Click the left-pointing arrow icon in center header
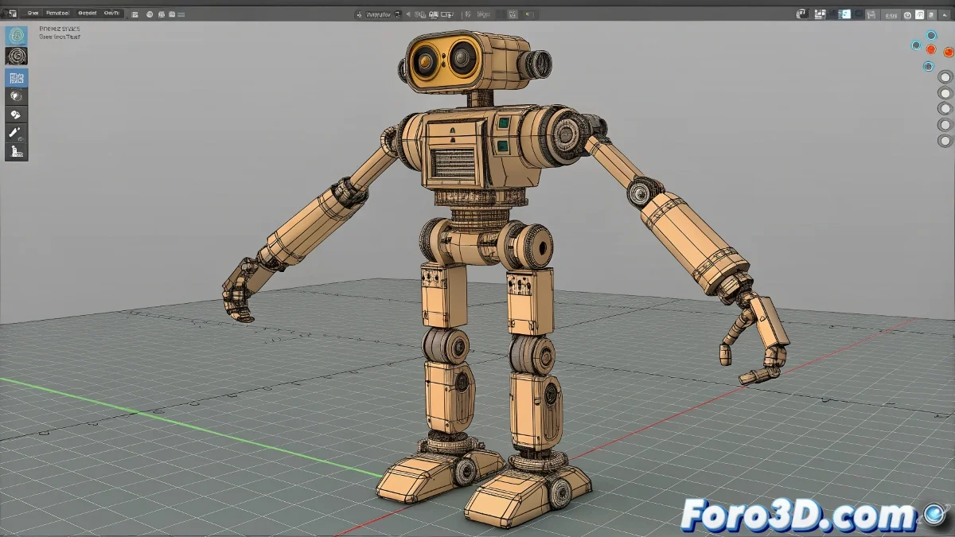This screenshot has width=955, height=537. 407,14
